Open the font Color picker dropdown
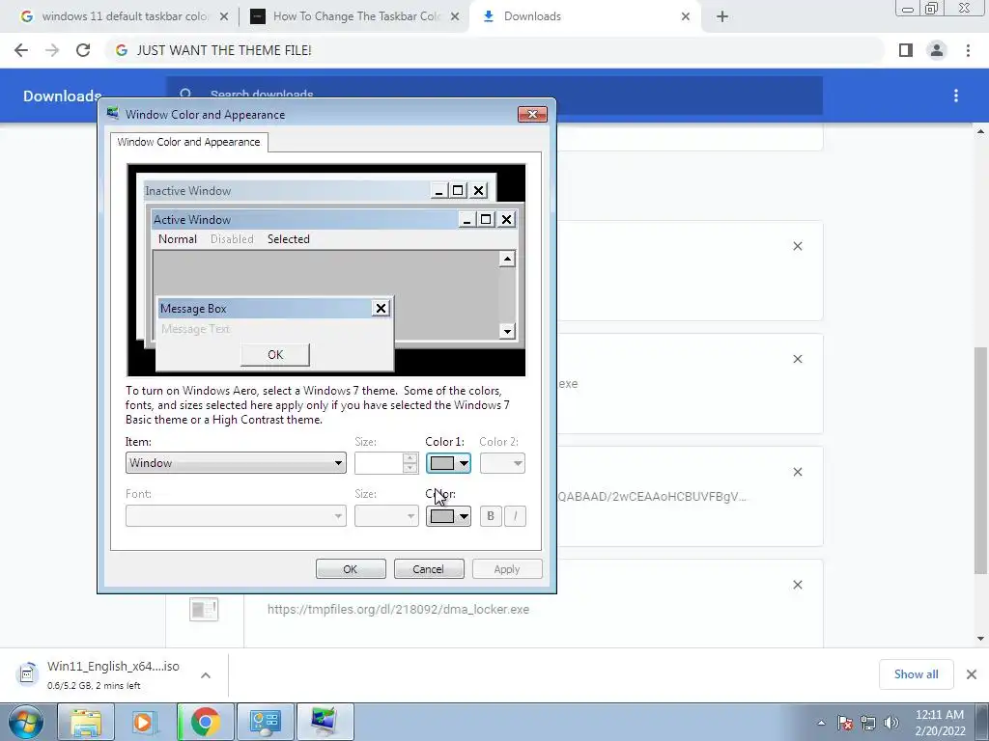 point(448,516)
